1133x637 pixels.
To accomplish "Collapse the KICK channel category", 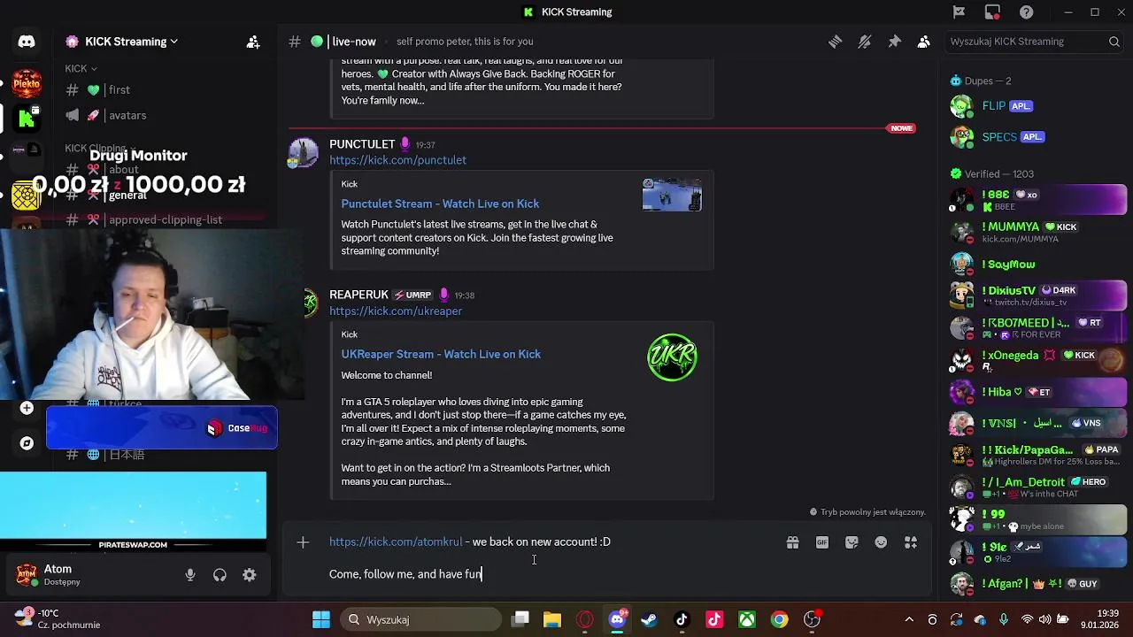I will tap(81, 68).
